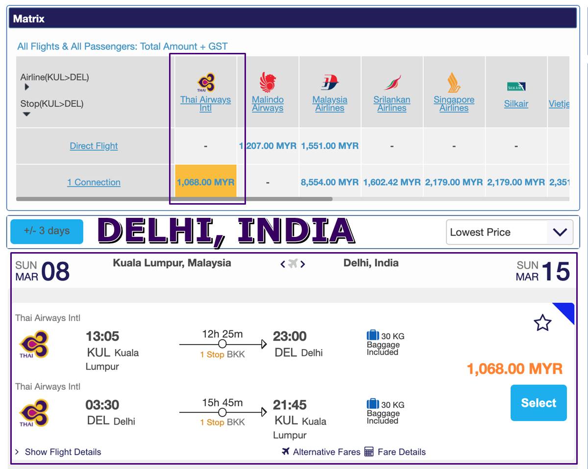The height and width of the screenshot is (469, 588).
Task: Click 15h 45m duration text
Action: (222, 403)
